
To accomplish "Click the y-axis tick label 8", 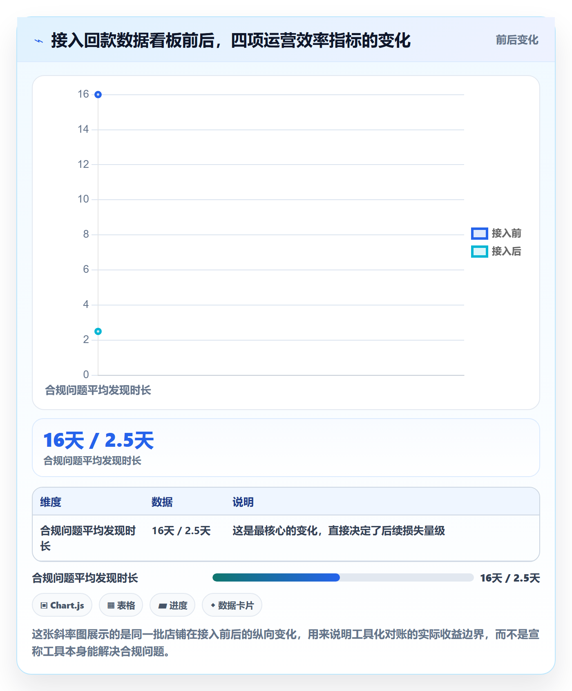I will tap(86, 234).
